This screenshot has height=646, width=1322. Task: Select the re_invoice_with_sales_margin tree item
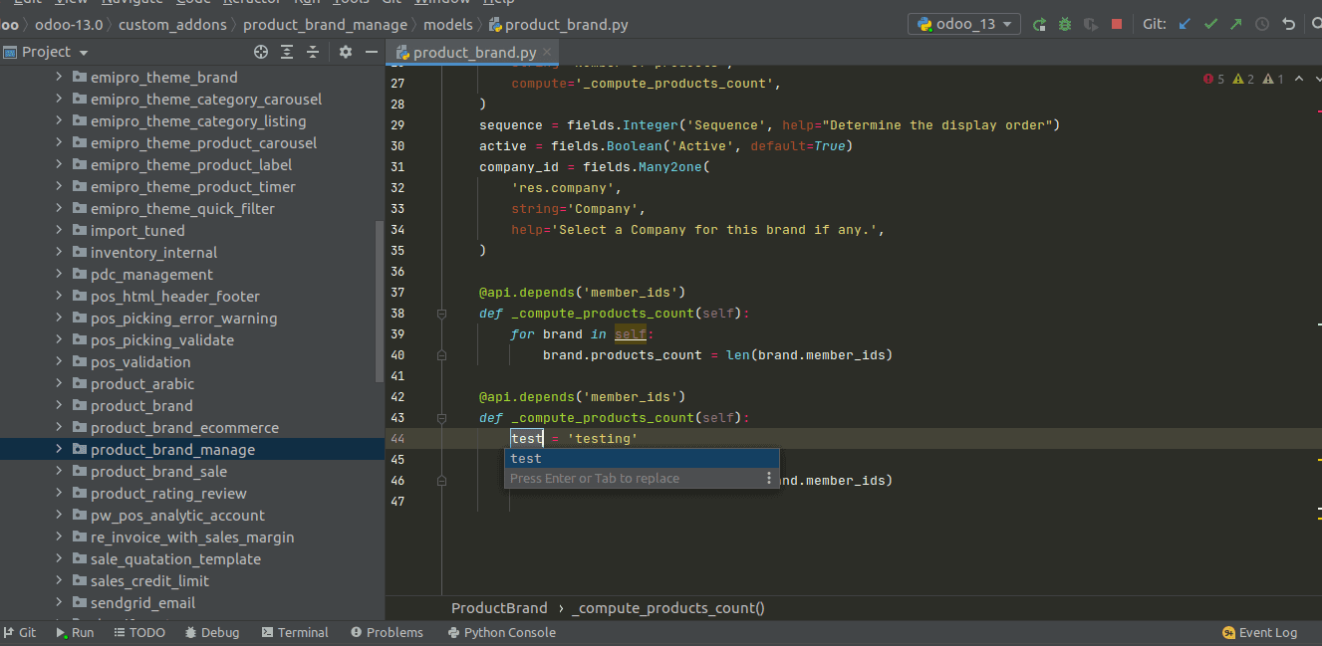(x=192, y=538)
